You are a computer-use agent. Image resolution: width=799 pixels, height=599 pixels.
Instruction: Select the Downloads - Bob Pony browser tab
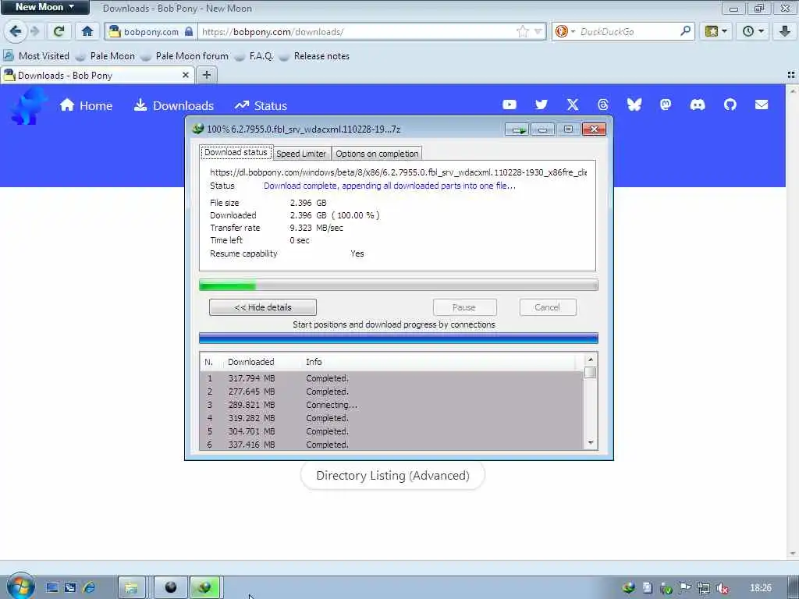tap(97, 76)
